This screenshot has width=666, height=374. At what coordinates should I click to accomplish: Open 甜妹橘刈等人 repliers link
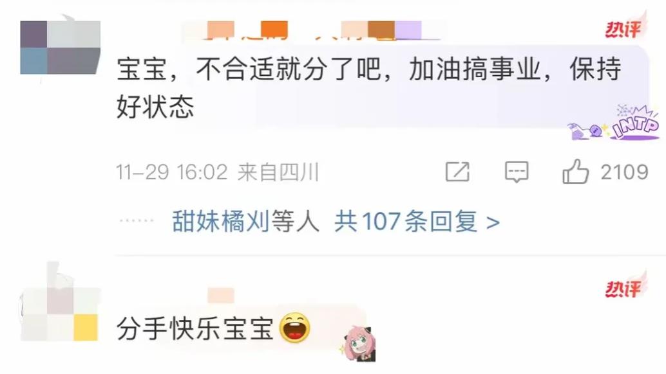tap(245, 220)
